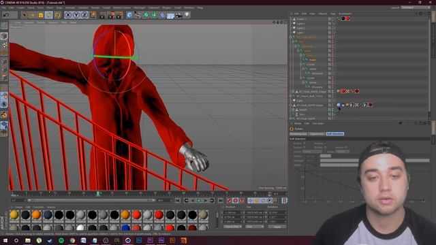Image resolution: width=436 pixels, height=245 pixels.
Task: Open the Coordinate System toggle icon
Action: 93,15
